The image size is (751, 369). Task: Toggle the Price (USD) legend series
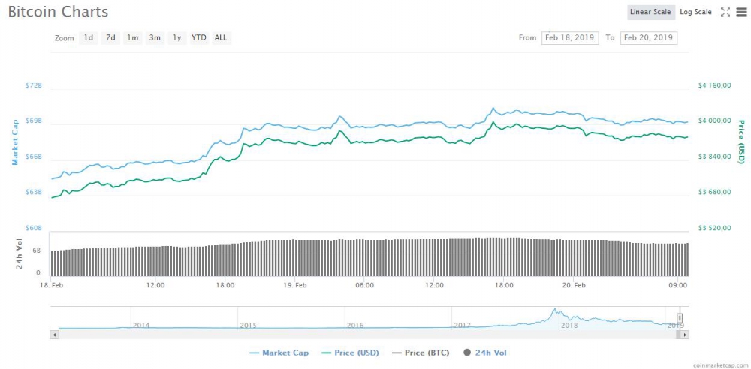click(350, 352)
